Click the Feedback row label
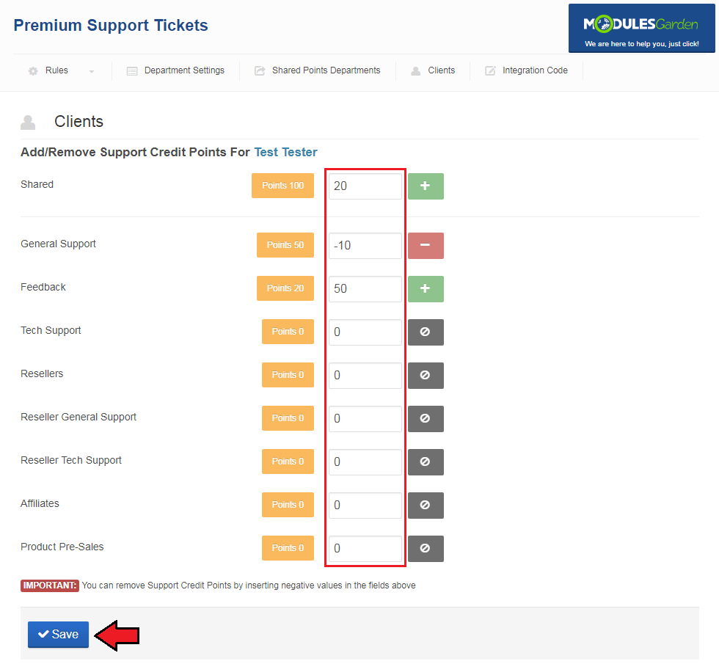Viewport: 719px width, 664px height. 43,287
